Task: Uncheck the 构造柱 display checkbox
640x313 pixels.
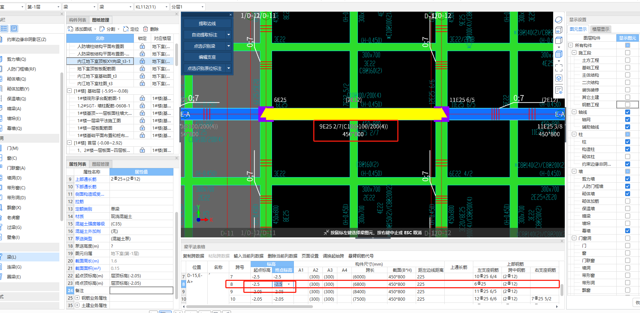Action: coord(628,149)
